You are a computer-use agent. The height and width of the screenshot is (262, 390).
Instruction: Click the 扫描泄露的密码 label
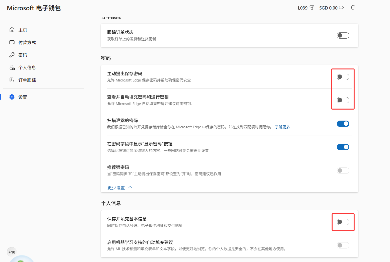(x=122, y=120)
